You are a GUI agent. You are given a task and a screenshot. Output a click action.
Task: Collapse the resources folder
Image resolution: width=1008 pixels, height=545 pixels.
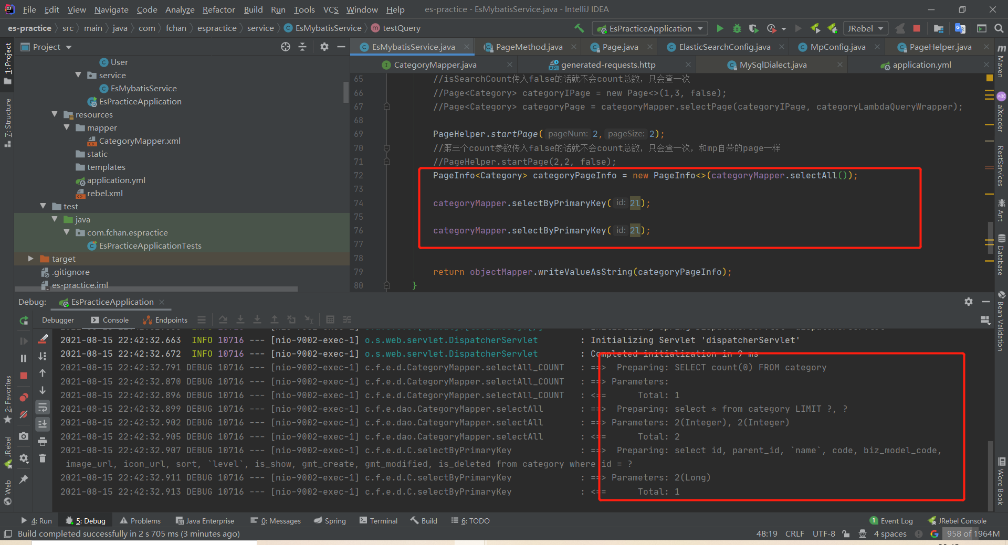point(55,114)
